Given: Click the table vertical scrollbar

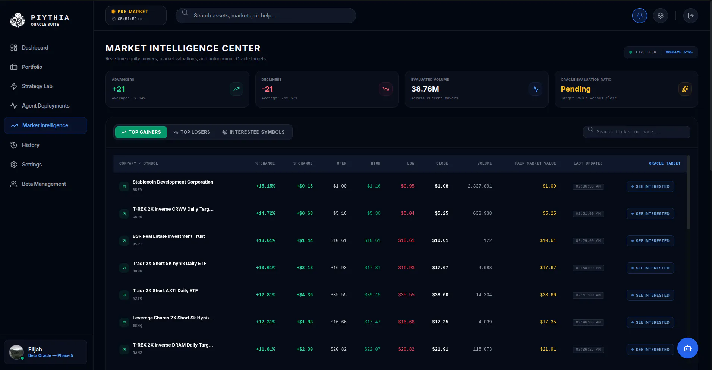Looking at the screenshot, I should coord(688,192).
